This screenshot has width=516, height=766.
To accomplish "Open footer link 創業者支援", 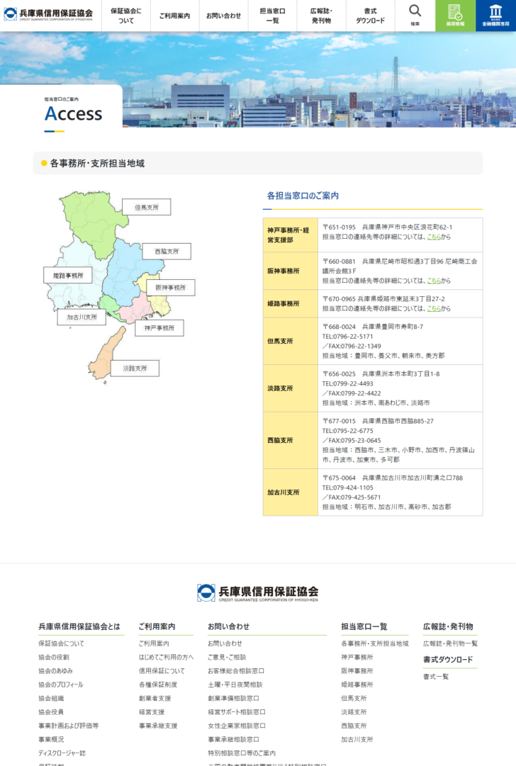I will (x=155, y=698).
